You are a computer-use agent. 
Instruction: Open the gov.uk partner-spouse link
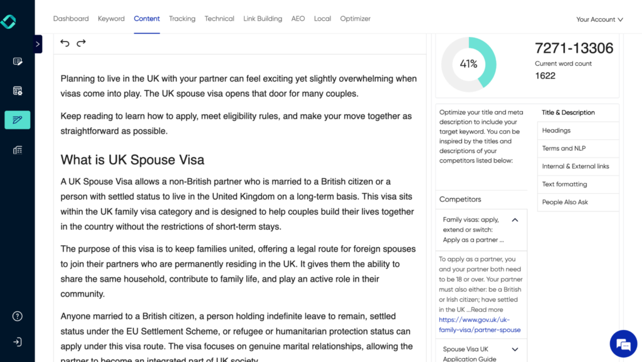click(x=480, y=325)
